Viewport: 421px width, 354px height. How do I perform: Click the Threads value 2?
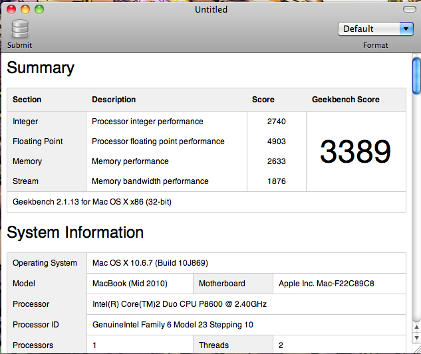point(281,345)
